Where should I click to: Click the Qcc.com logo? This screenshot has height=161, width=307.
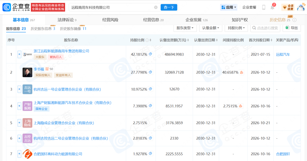[x=16, y=7]
